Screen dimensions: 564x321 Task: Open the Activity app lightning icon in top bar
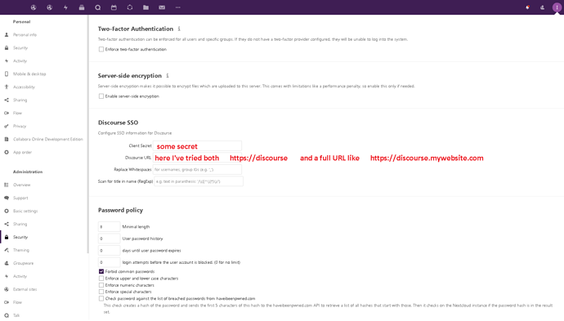65,7
